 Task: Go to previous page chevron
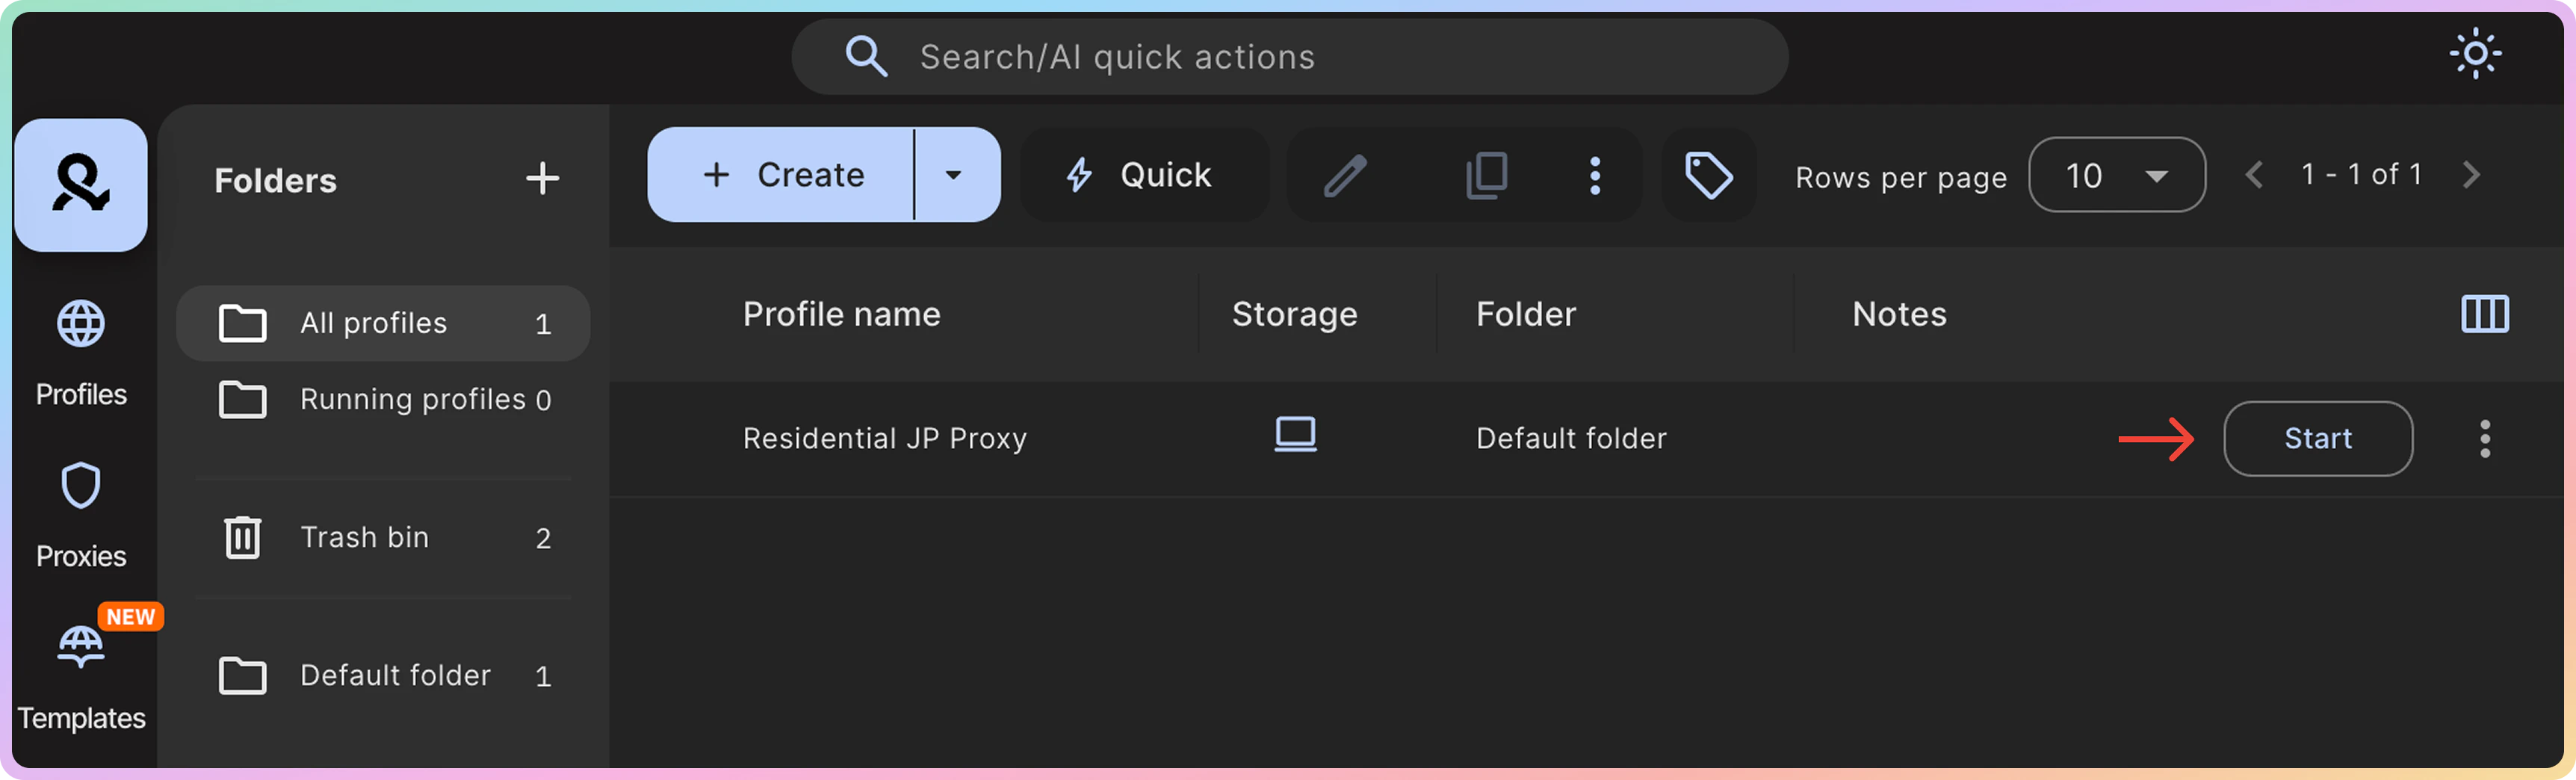click(x=2254, y=175)
